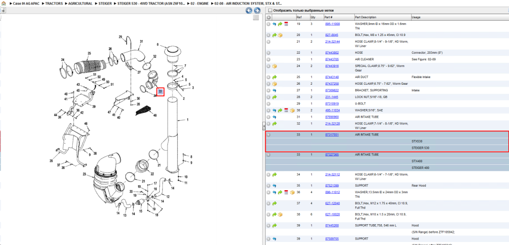Collapse the panel splitter arrow between panes
The image size is (509, 245).
coord(264,125)
